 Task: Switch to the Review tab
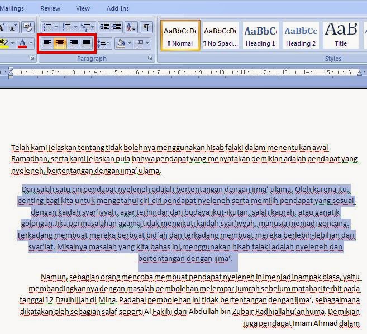tap(50, 8)
